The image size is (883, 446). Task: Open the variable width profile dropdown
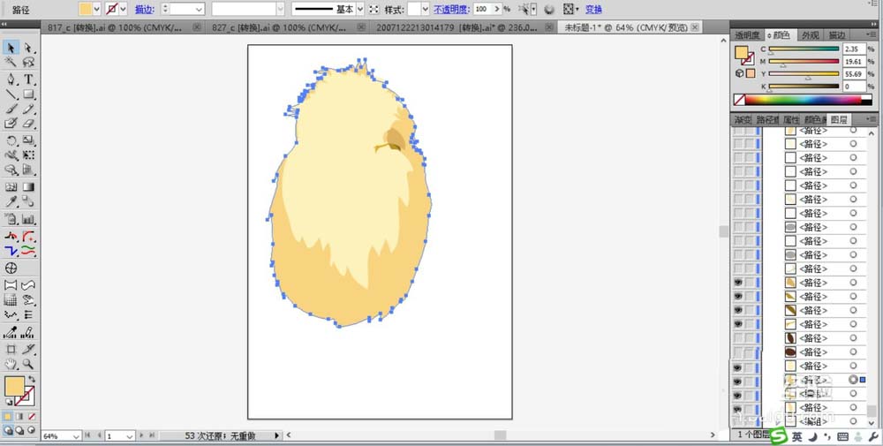281,9
